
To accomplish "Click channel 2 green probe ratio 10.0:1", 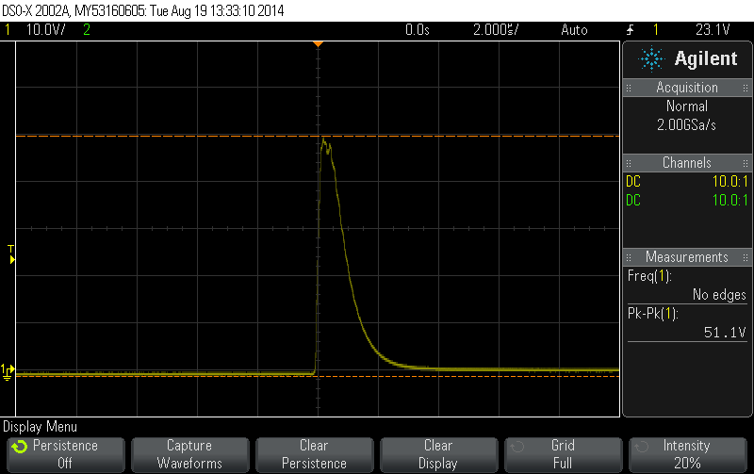I will 729,201.
